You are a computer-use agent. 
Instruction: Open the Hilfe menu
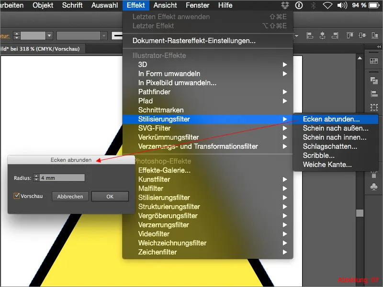(225, 5)
